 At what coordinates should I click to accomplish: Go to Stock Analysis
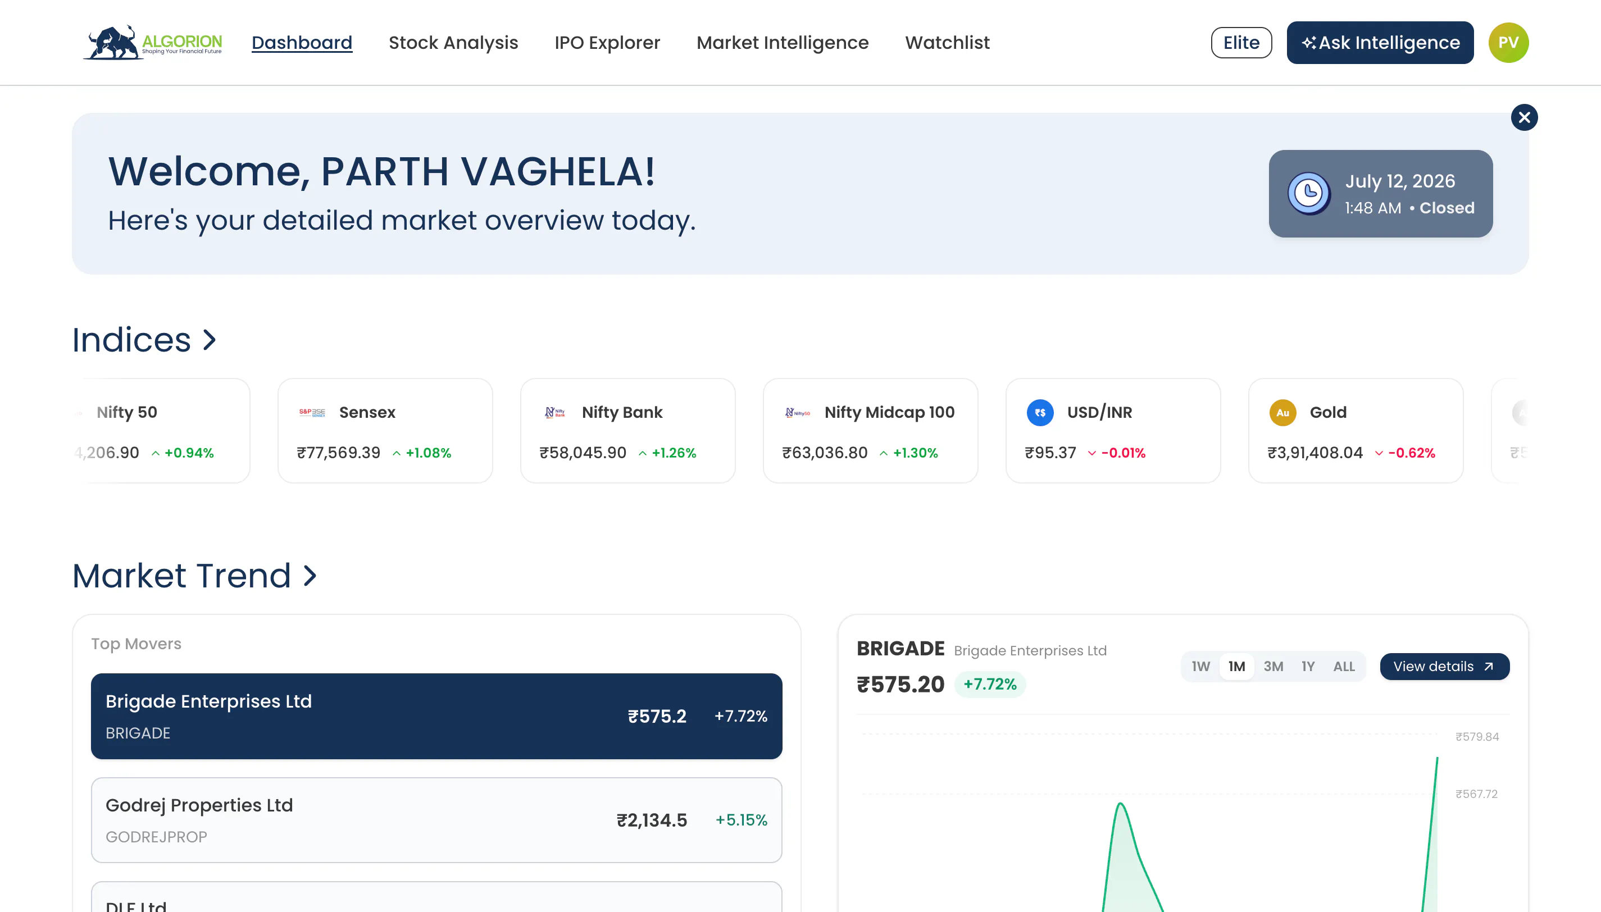453,43
